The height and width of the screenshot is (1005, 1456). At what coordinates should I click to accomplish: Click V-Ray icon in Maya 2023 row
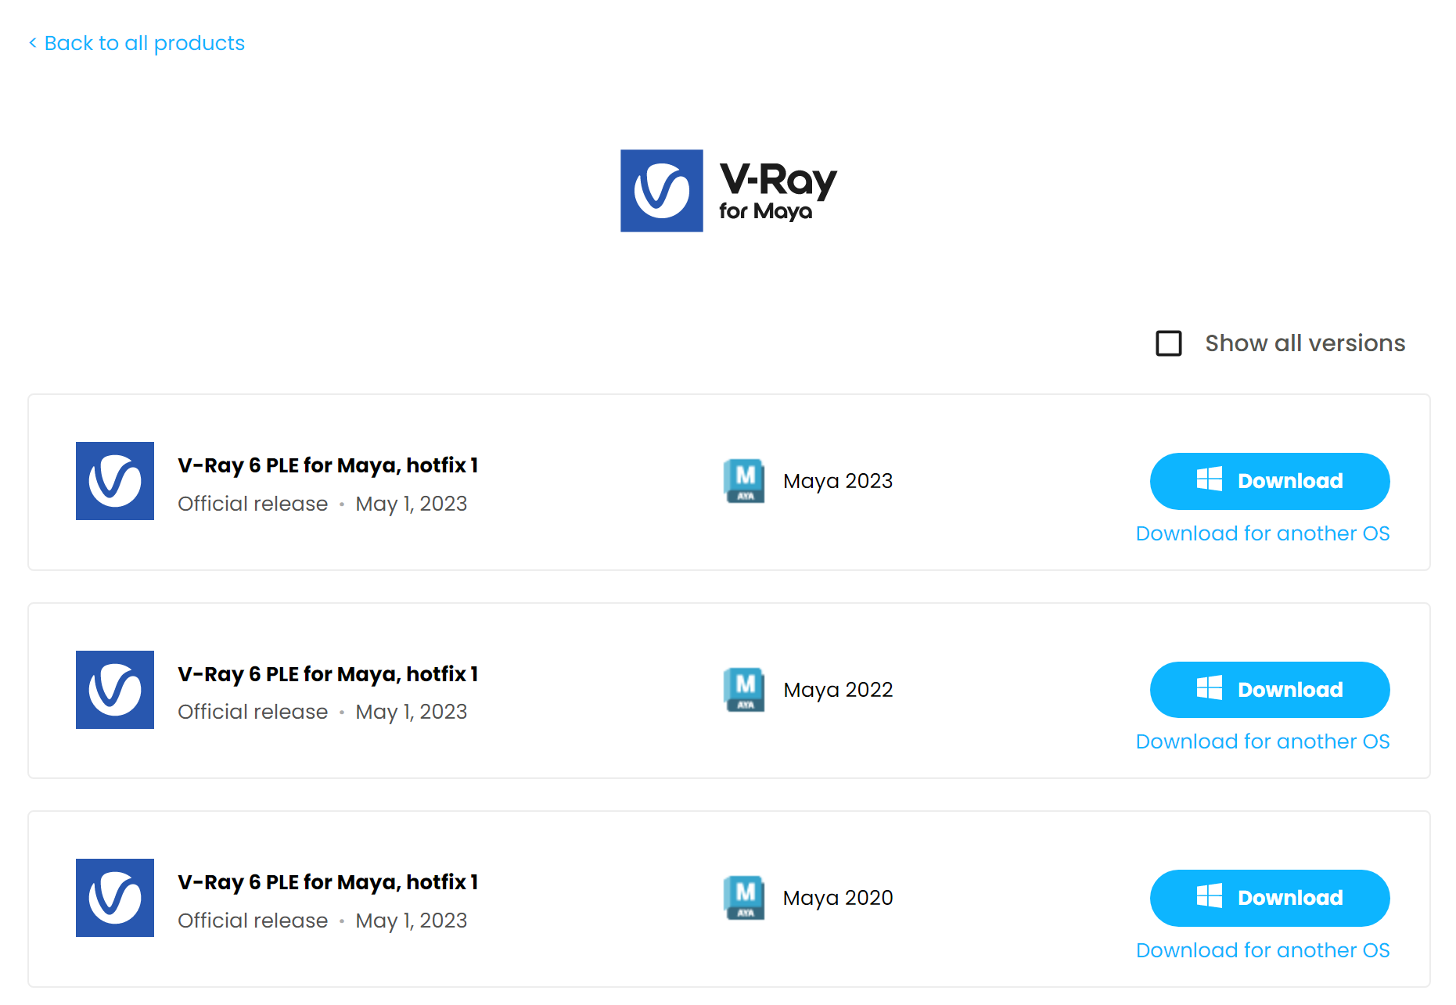point(115,481)
